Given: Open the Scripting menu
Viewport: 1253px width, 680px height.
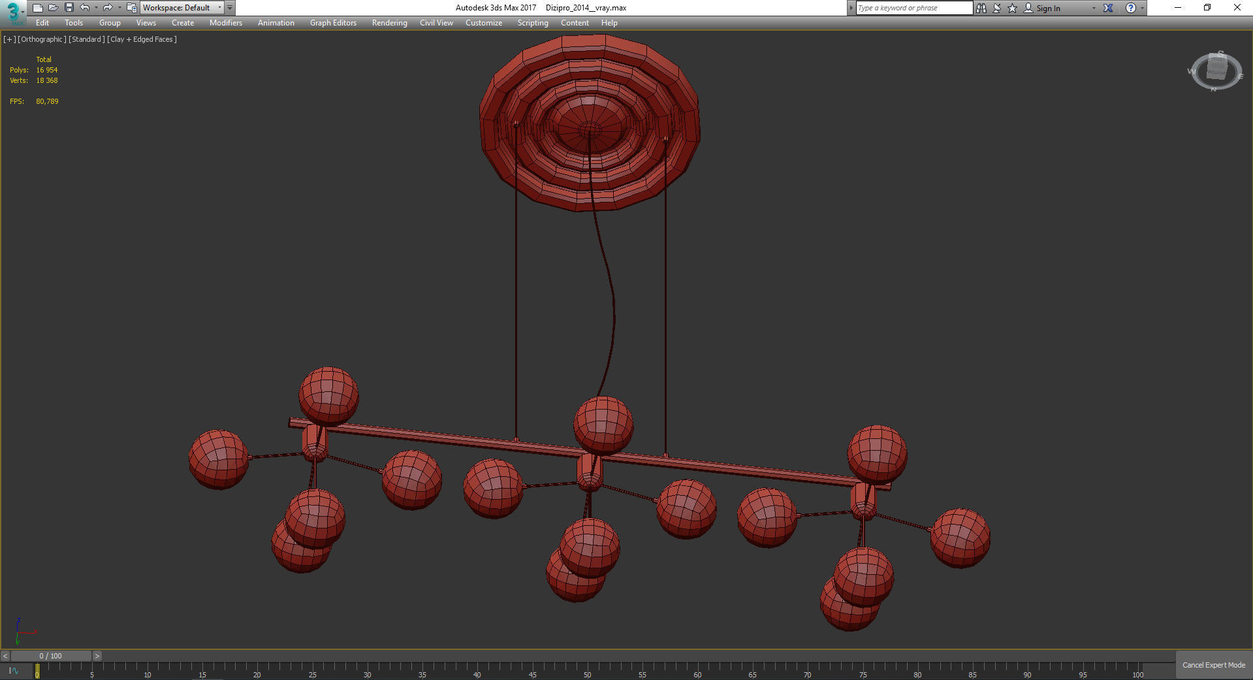Looking at the screenshot, I should coord(533,23).
